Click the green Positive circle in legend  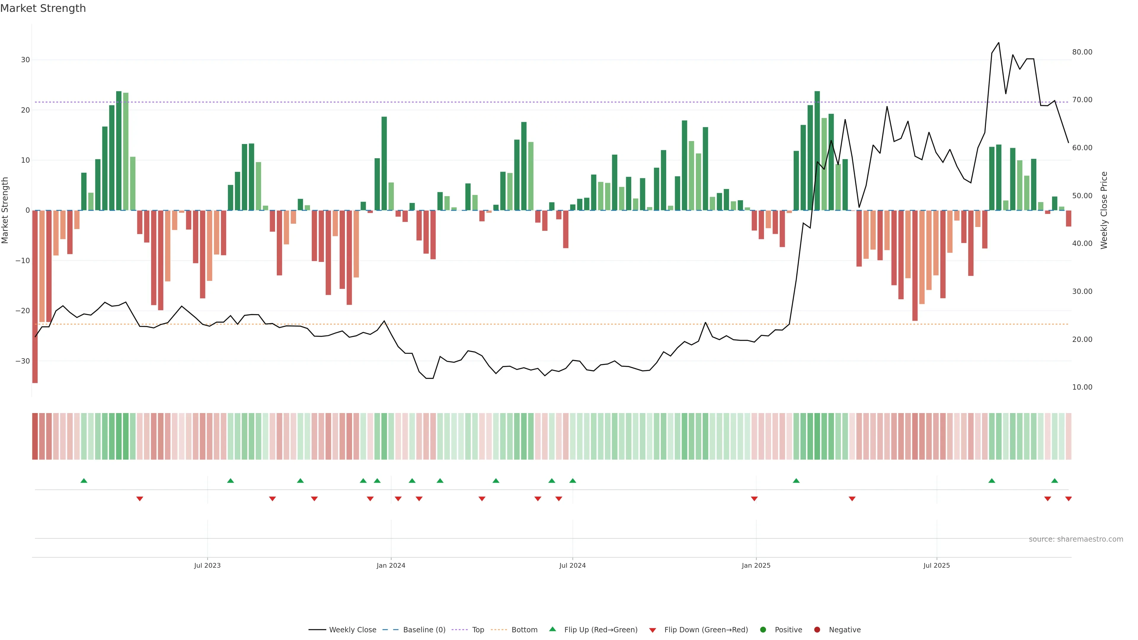click(x=763, y=630)
